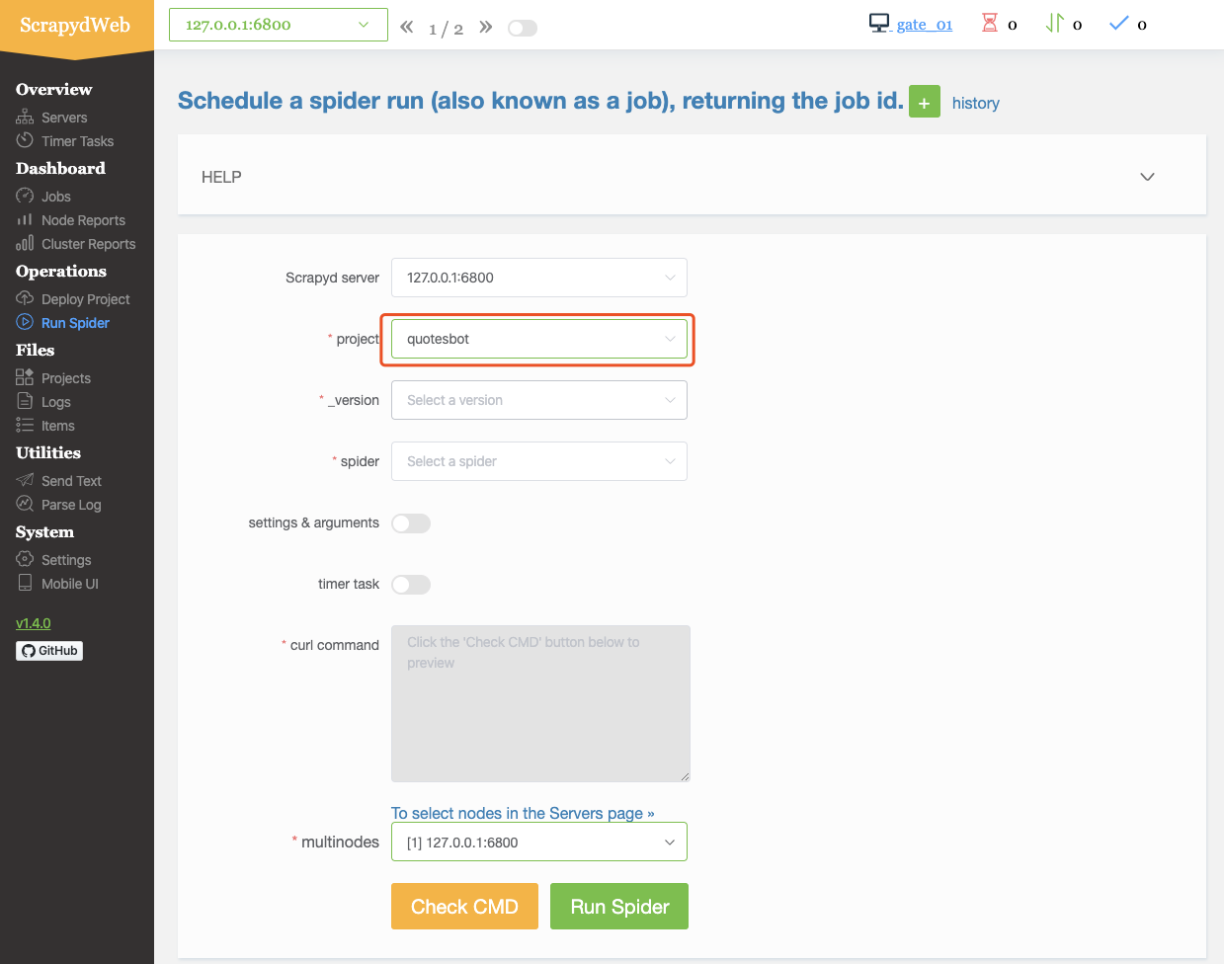Click the Jobs dashboard icon

pos(25,196)
